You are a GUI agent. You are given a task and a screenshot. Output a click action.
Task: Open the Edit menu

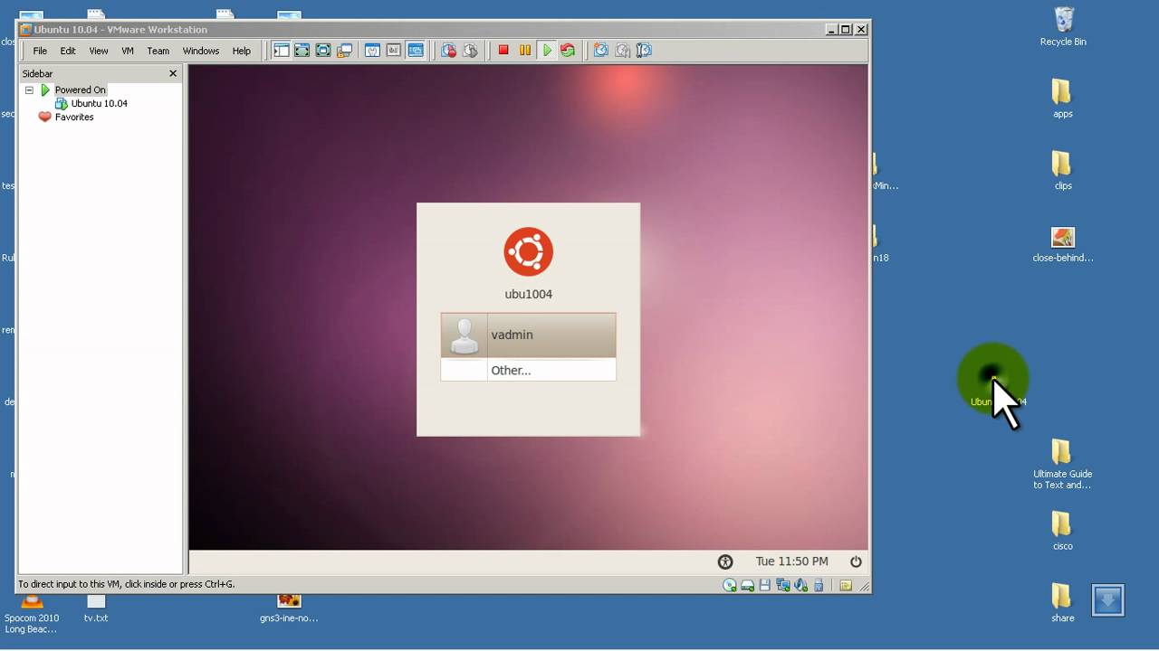coord(68,51)
